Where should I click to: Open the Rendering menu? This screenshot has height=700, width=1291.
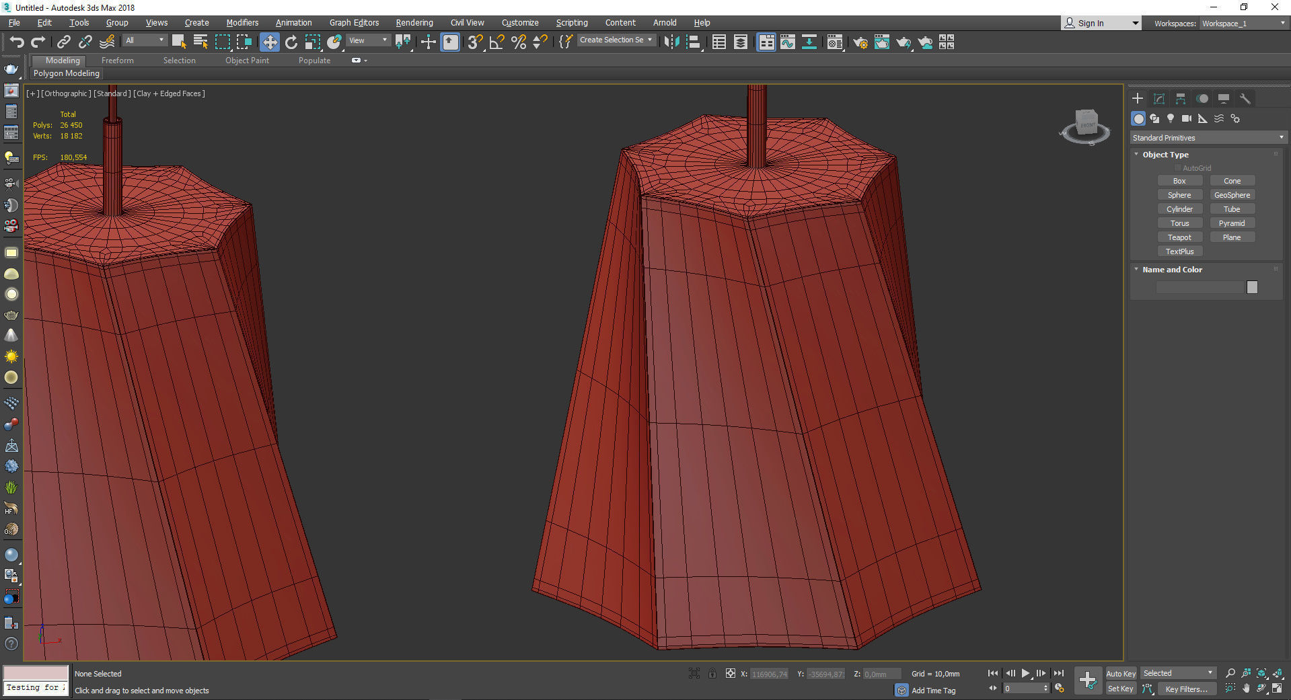pos(414,23)
